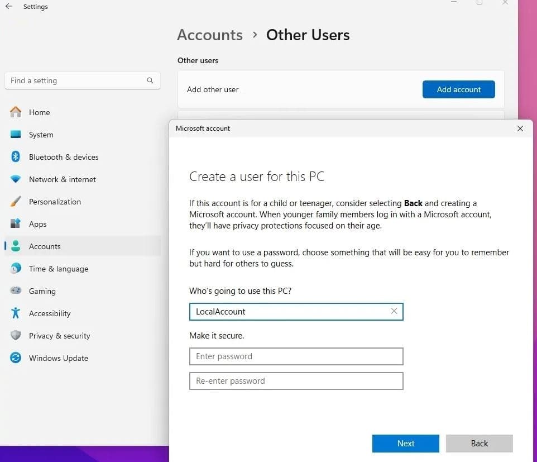Click Accounts in the breadcrumb header
Screen dimensions: 537x462
click(x=210, y=35)
